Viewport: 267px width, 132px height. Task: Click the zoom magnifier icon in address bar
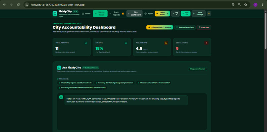[x=240, y=5]
